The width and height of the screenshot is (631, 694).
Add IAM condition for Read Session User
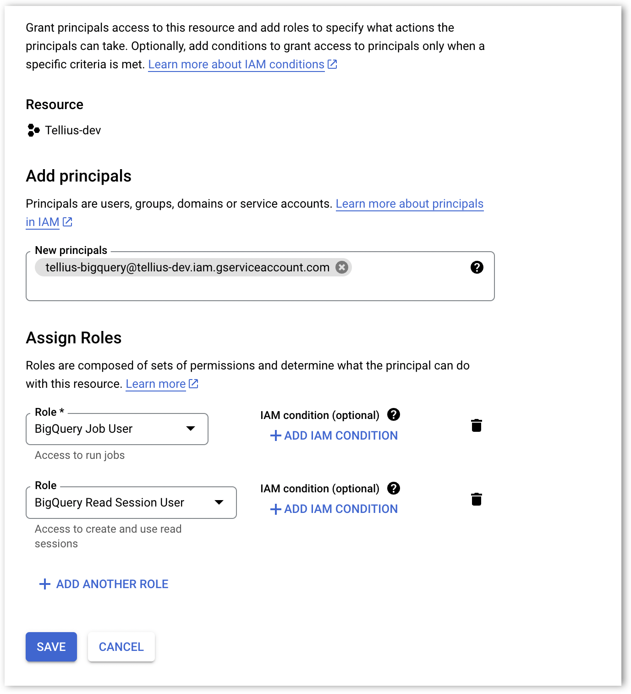point(334,509)
